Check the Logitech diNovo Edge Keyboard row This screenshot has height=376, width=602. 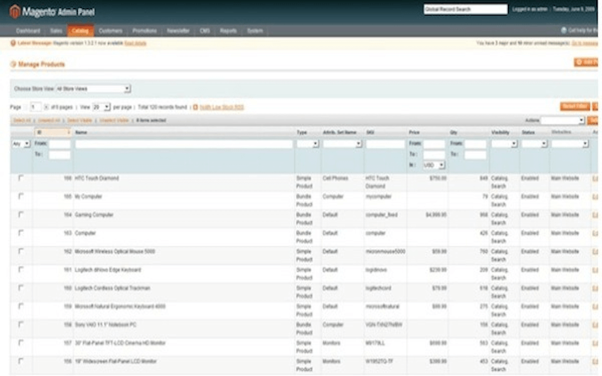21,269
